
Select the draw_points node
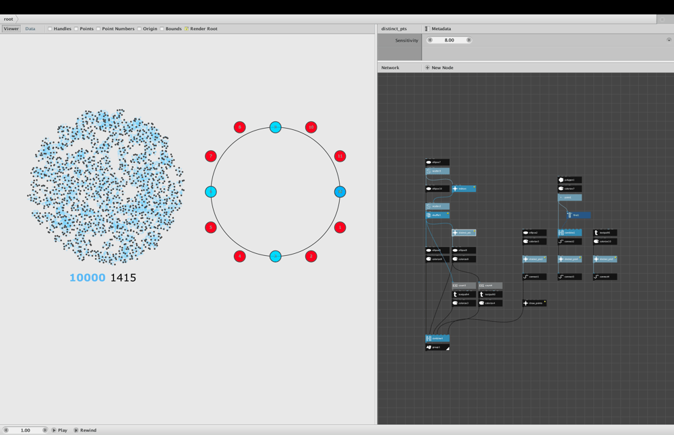coord(534,303)
